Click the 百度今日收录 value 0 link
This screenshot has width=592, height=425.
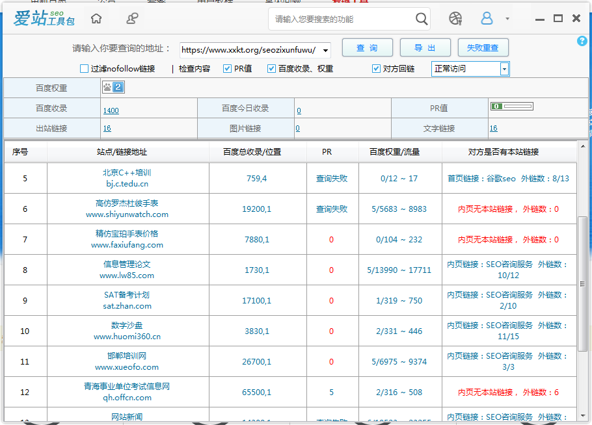(x=299, y=110)
